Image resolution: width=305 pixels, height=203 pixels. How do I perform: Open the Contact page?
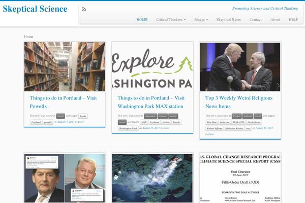click(255, 20)
